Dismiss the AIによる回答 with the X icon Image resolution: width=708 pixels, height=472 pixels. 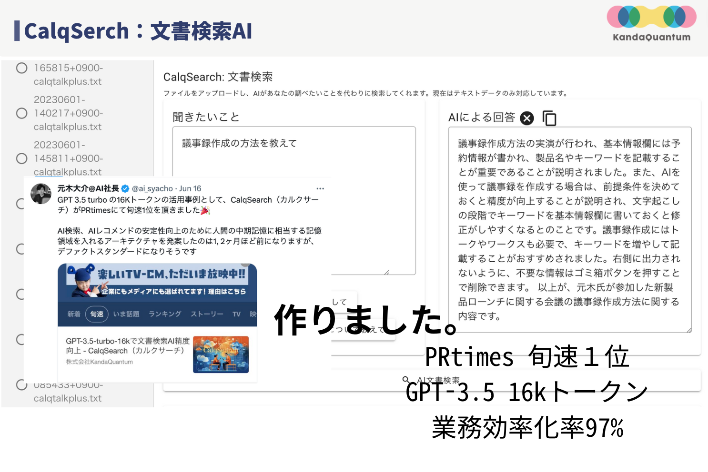[526, 118]
